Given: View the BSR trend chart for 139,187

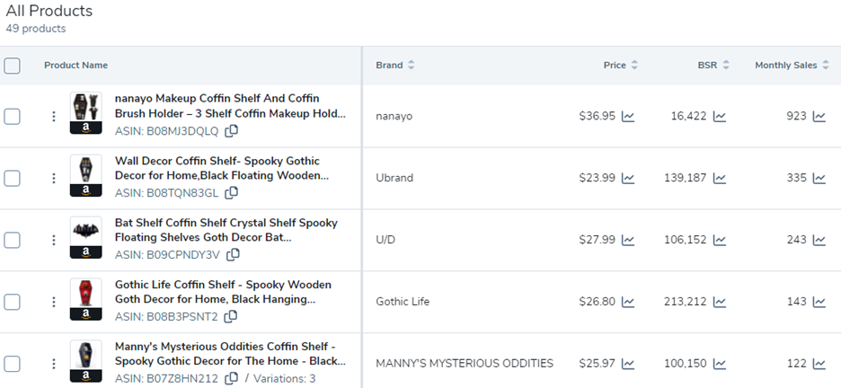Looking at the screenshot, I should [719, 178].
